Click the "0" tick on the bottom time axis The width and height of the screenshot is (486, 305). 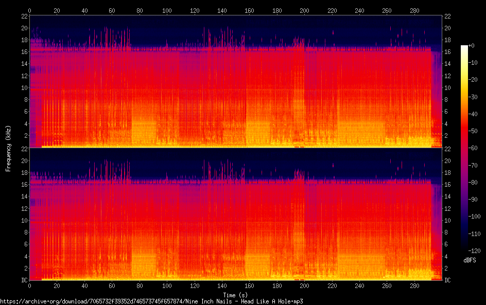tap(29, 286)
